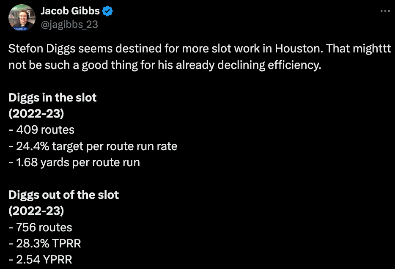Click the '756 routes' line

click(40, 228)
